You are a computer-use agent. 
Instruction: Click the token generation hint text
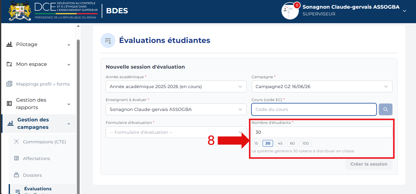click(x=303, y=151)
